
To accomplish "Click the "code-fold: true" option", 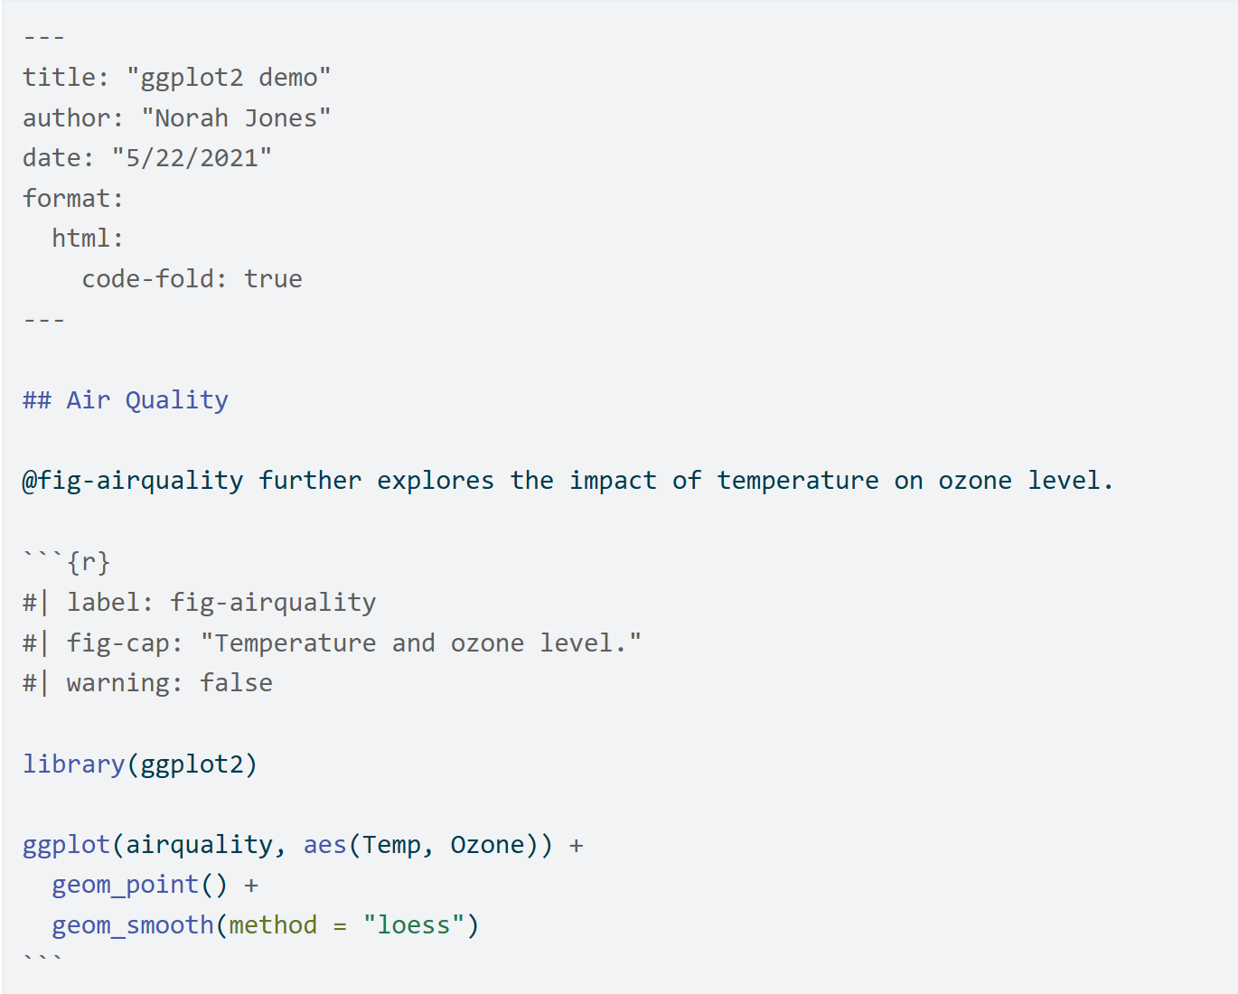I will coord(192,279).
